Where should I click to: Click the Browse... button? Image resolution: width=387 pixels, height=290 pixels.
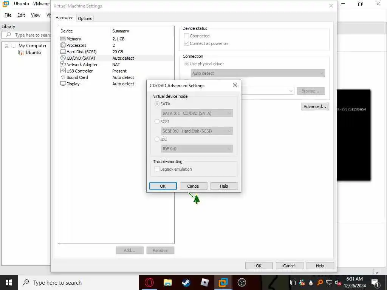311,91
